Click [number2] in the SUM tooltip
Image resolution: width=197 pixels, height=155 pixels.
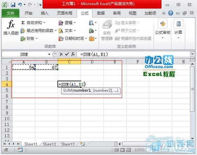(103, 90)
